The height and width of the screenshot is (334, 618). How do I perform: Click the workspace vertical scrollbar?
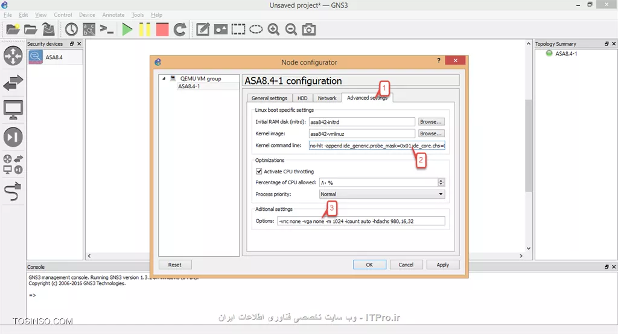(529, 146)
